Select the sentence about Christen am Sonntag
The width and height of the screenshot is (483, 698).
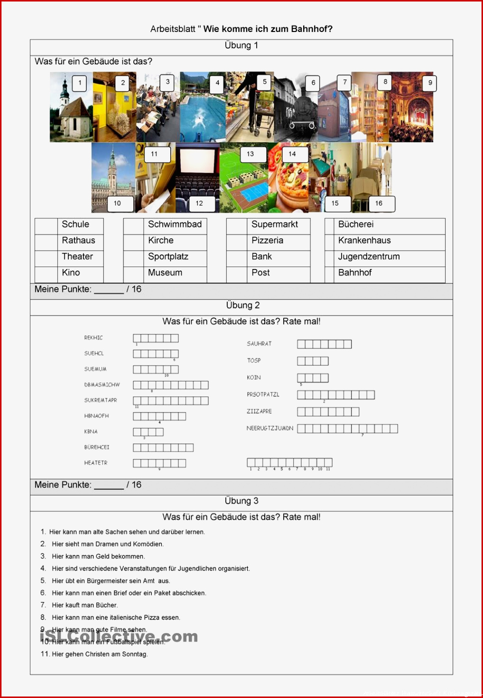100,654
